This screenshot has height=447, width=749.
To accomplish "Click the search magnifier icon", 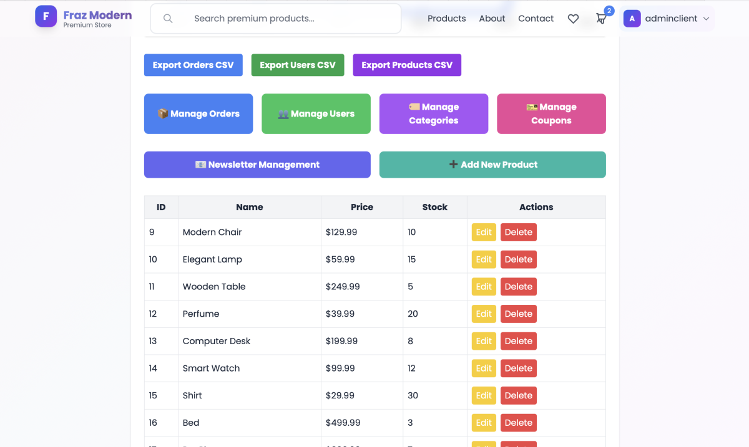I will [168, 19].
